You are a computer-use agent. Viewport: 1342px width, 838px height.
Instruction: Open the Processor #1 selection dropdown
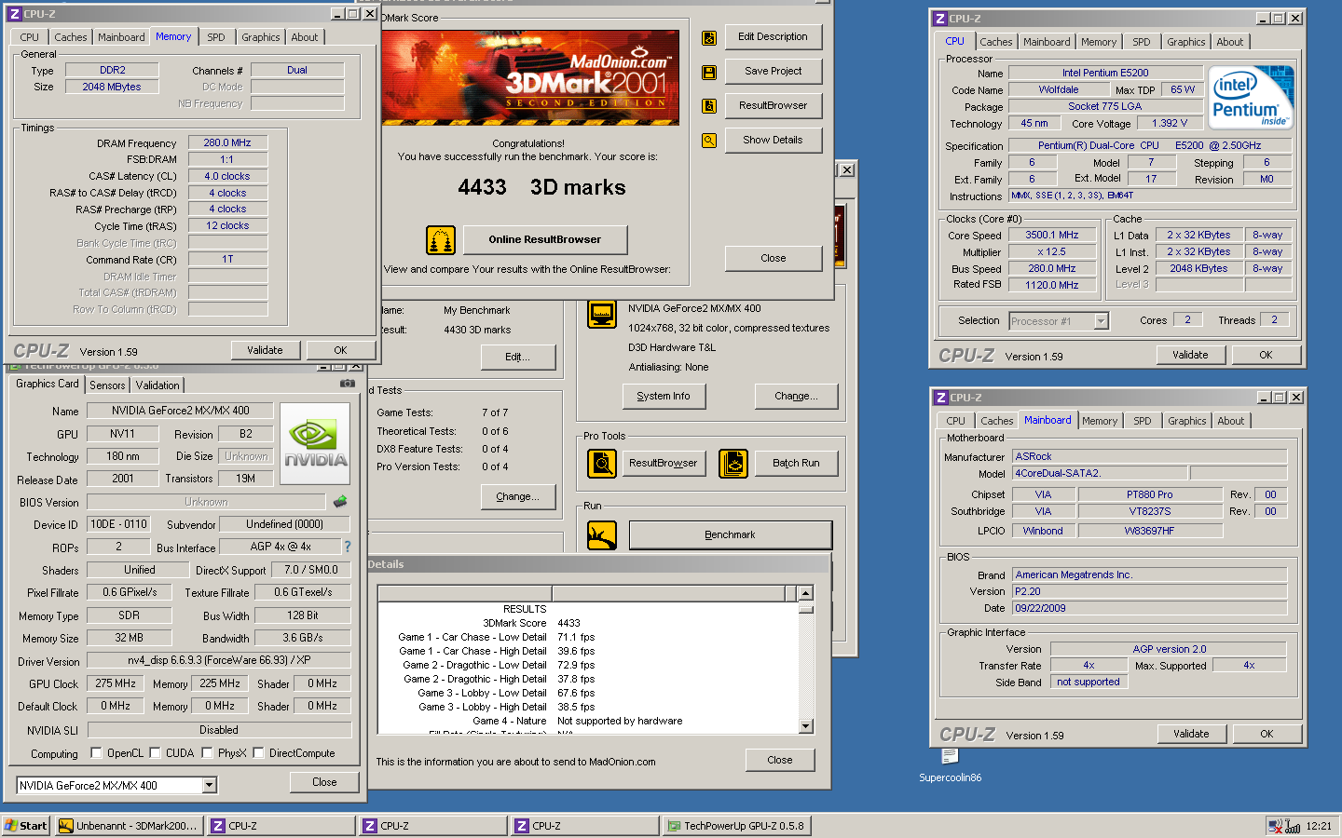point(1101,321)
